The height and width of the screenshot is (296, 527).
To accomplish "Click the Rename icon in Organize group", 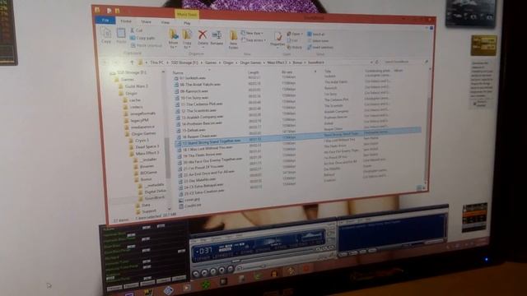I will tap(217, 35).
